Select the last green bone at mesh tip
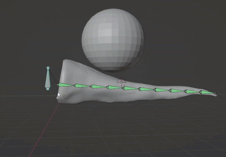The height and width of the screenshot is (157, 226). 207,92
